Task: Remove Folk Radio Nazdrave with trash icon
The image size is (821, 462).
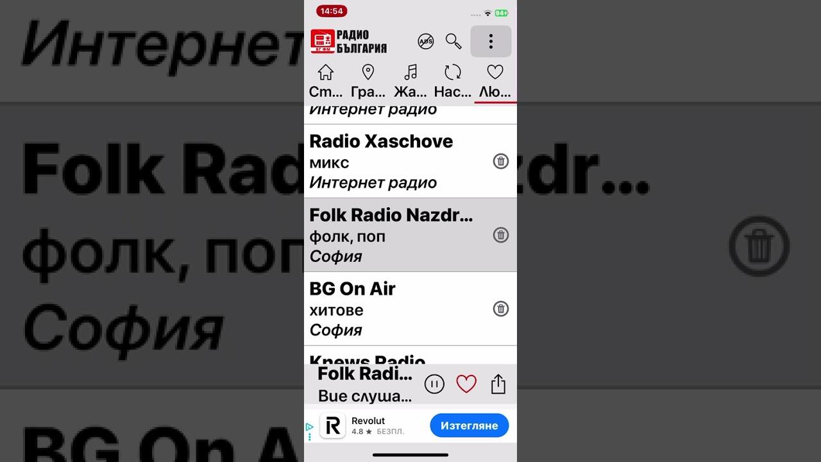Action: click(x=500, y=235)
